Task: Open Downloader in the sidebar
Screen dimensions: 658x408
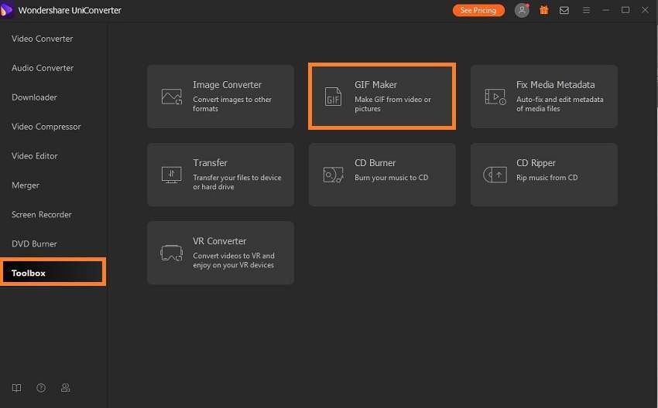Action: click(x=34, y=97)
